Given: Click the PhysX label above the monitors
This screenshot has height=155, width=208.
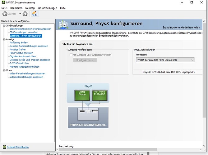Looking at the screenshot, I should 88,86.
